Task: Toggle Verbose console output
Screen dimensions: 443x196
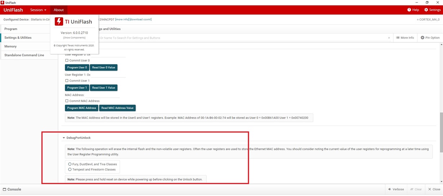Action: click(395, 189)
